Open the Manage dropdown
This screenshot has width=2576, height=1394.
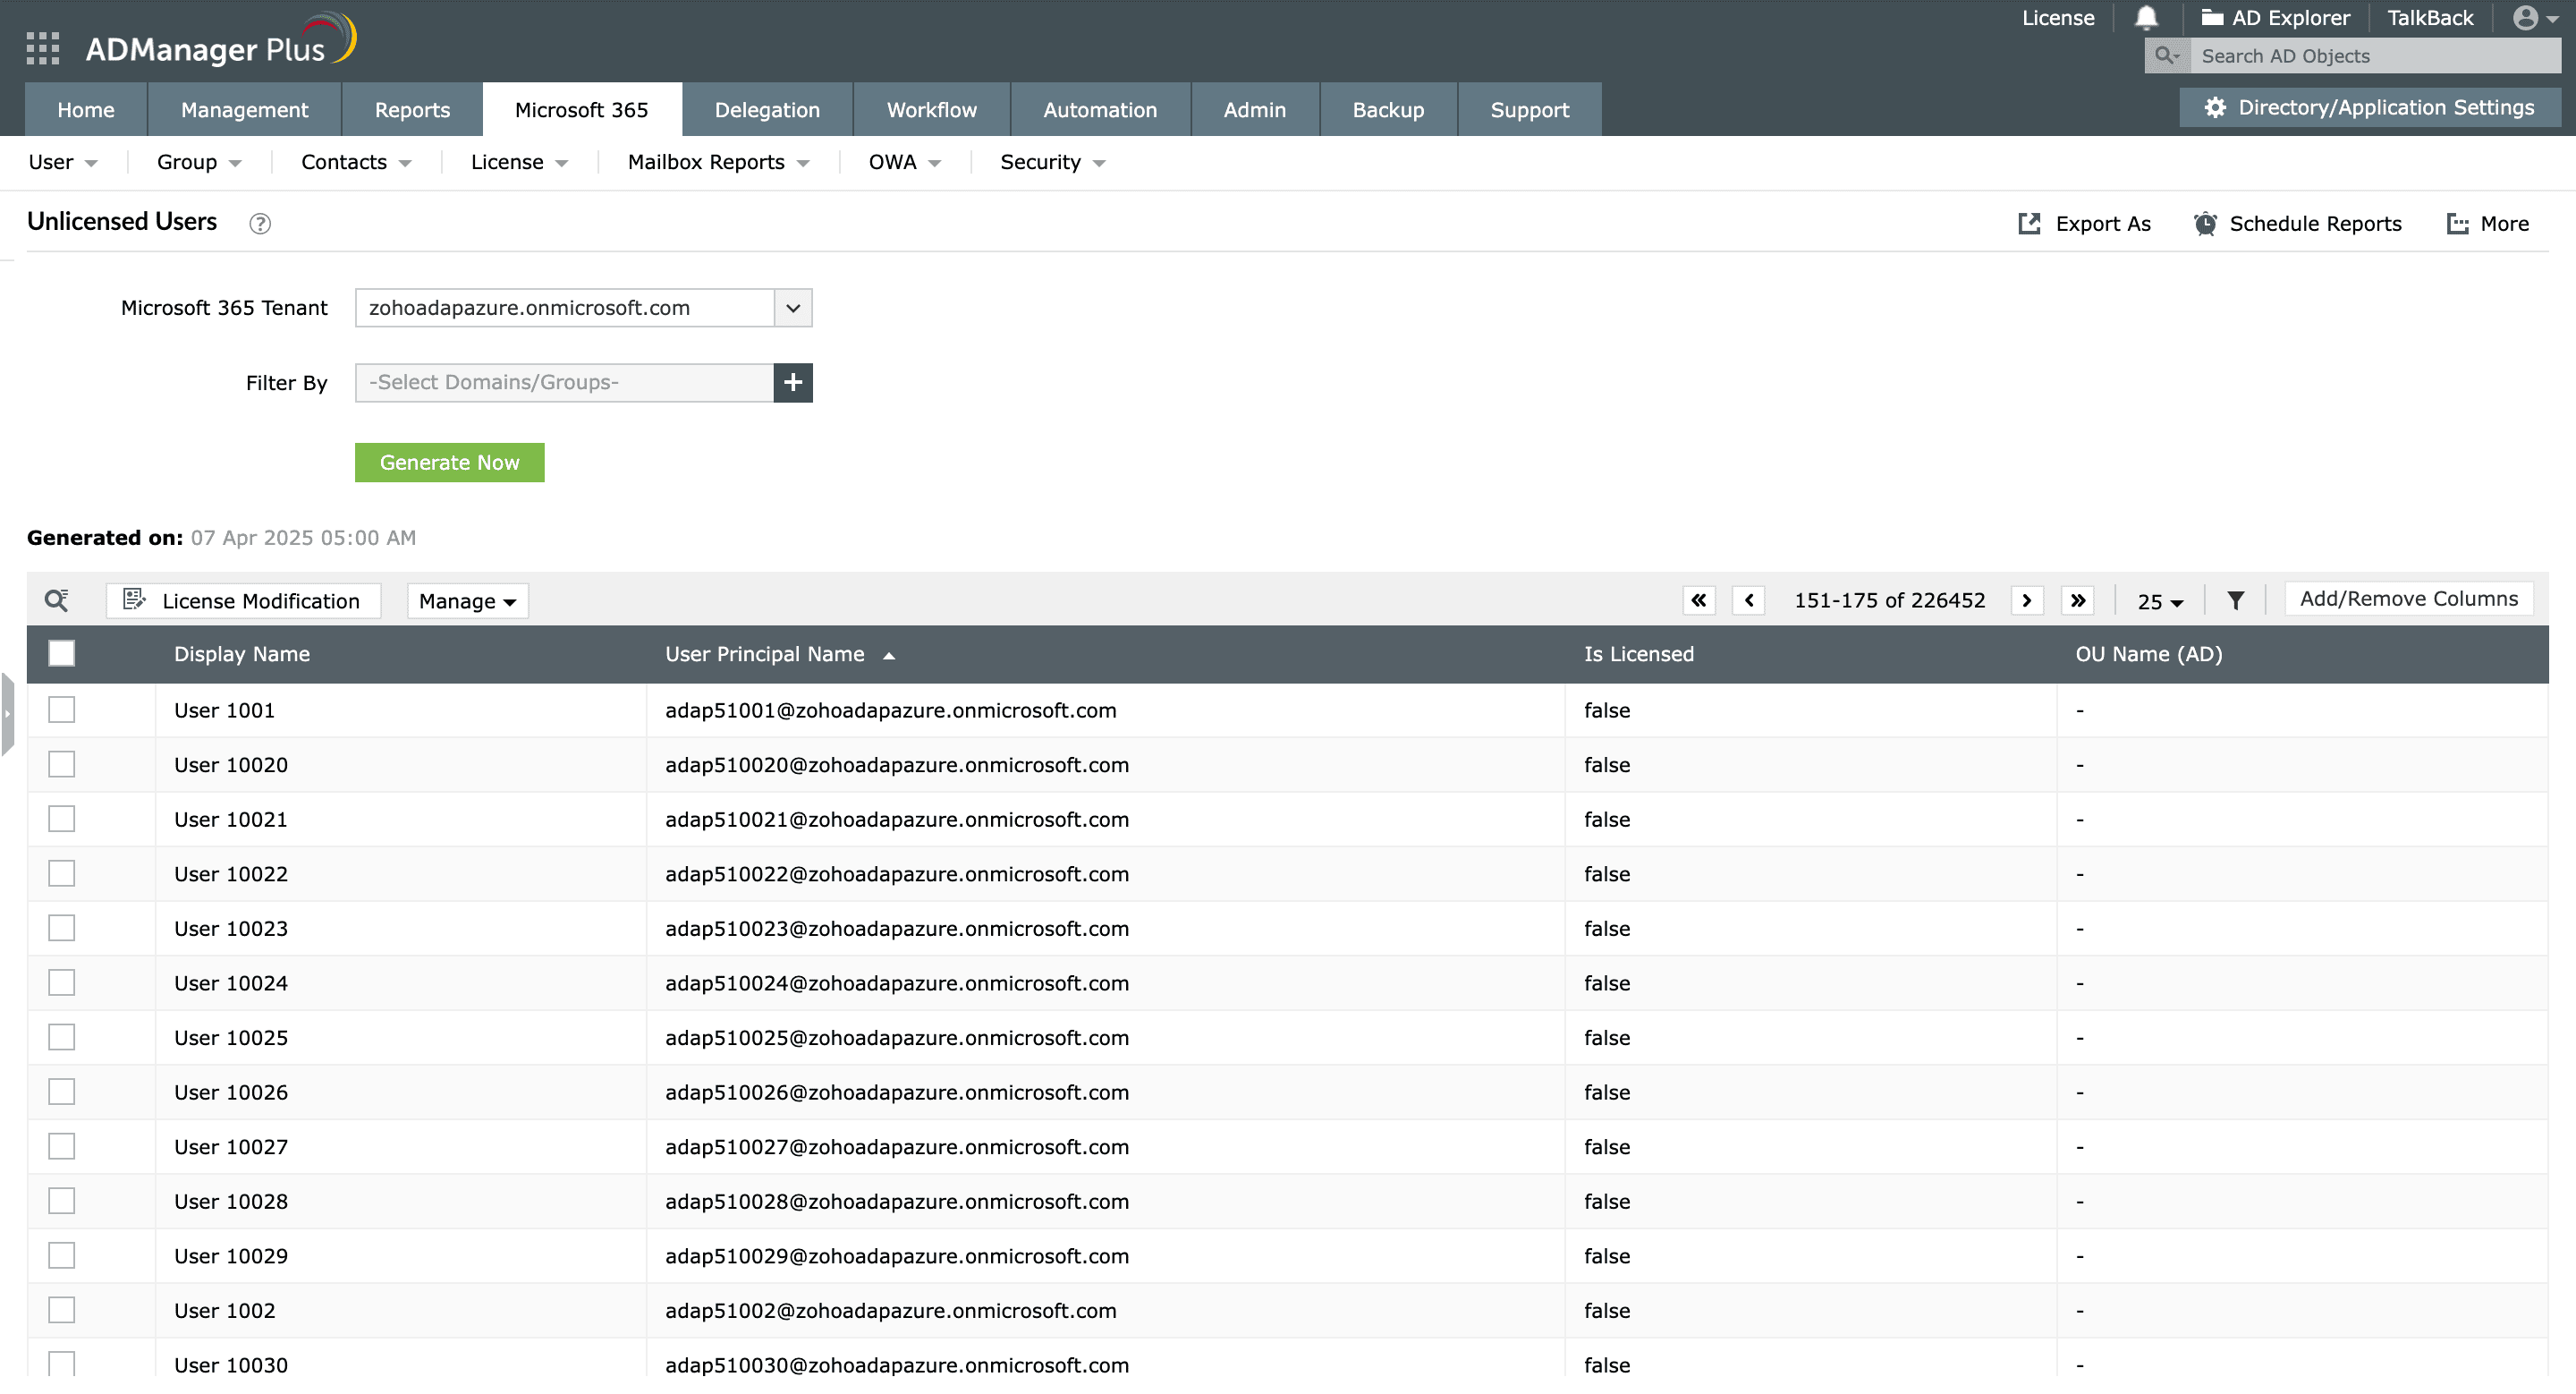[467, 601]
